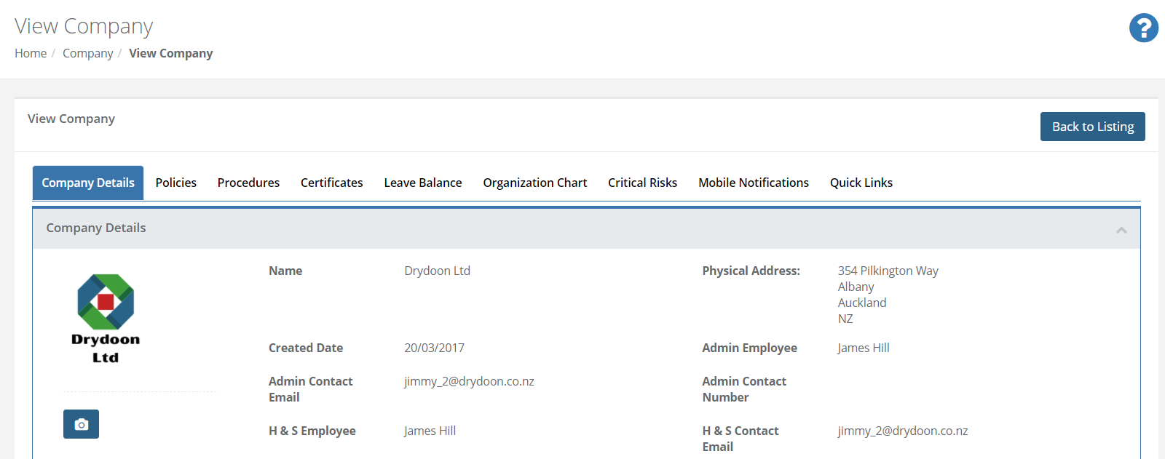Viewport: 1165px width, 459px height.
Task: Open the Mobile Notifications tab
Action: pos(754,183)
